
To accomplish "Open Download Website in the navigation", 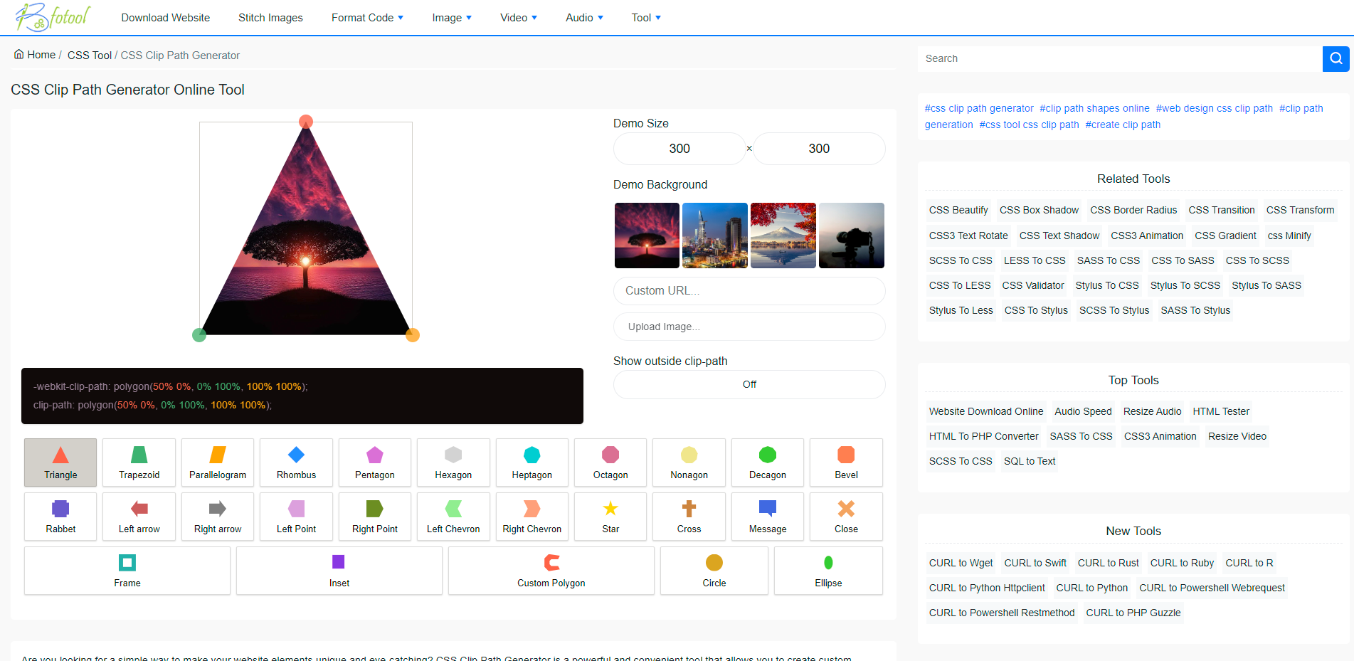I will click(166, 18).
